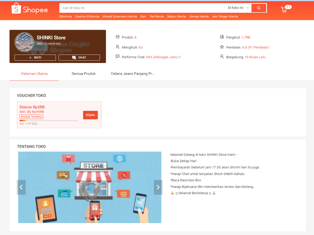
Task: Click the Pengikut followers icon
Action: point(222,37)
